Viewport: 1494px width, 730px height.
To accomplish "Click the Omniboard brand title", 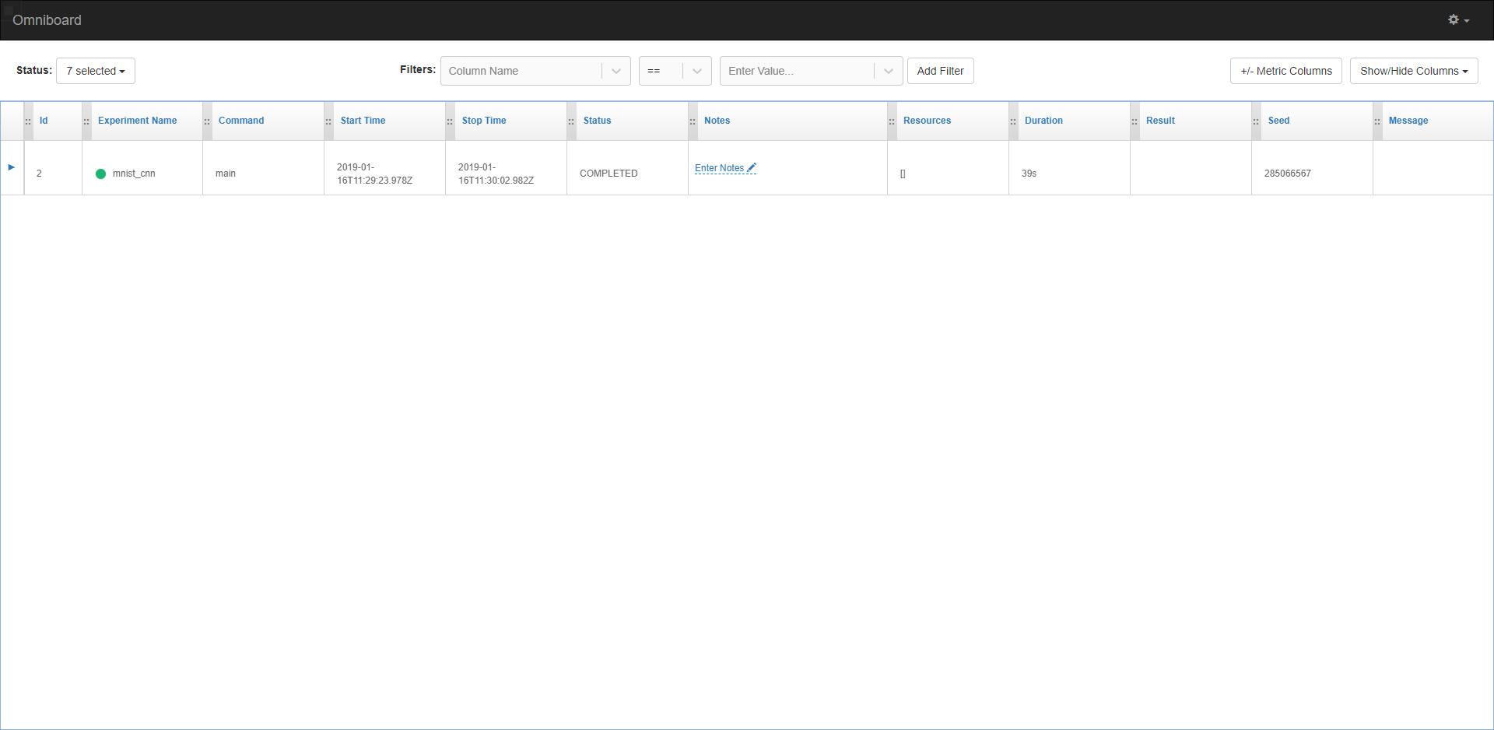I will (x=47, y=20).
